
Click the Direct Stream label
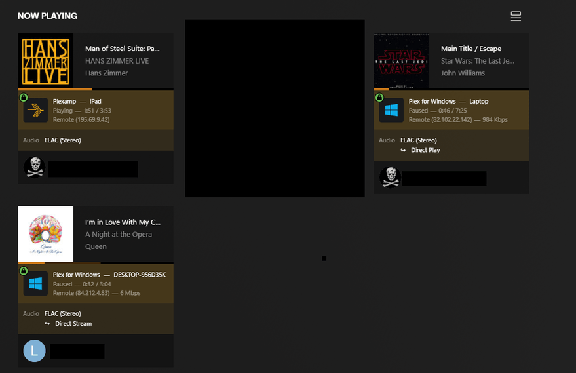tap(73, 323)
